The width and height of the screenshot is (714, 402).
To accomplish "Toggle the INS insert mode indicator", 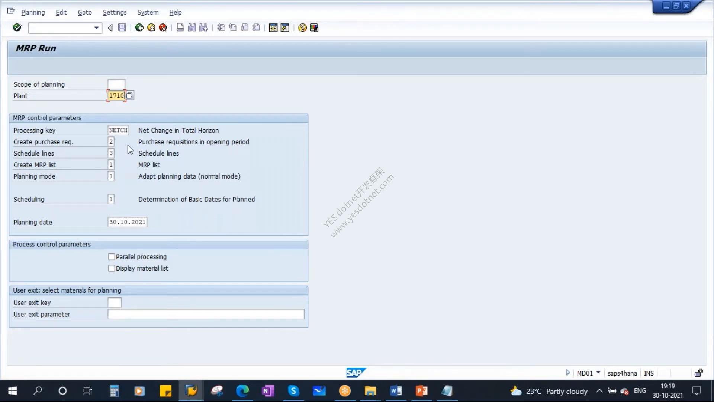I will click(649, 373).
